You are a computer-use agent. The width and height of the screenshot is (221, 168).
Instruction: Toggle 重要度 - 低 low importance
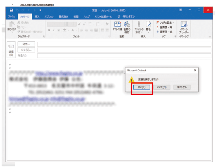point(164,32)
